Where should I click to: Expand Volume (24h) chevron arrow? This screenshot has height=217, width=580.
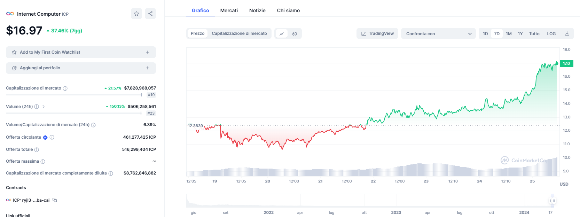44,107
